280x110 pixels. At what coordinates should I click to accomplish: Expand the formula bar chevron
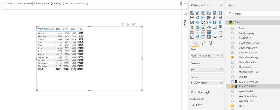[x=185, y=3]
